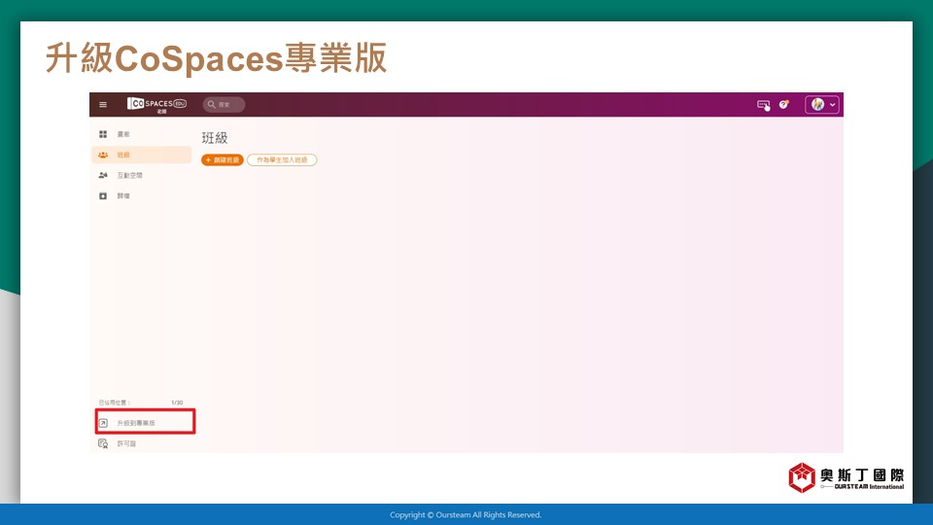Click the gallery grid icon in sidebar
The width and height of the screenshot is (933, 525).
pos(103,134)
